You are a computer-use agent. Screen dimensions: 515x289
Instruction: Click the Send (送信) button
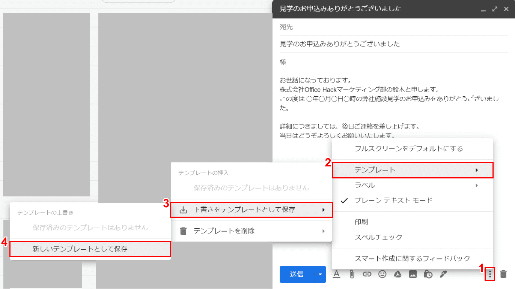coord(297,274)
